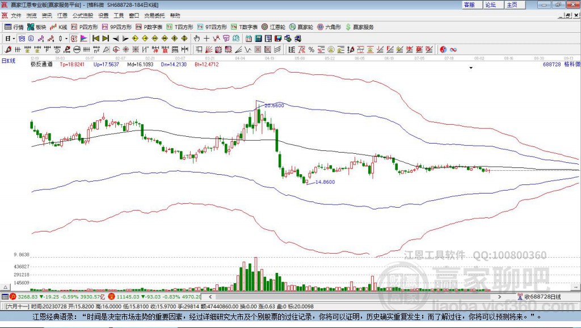Image resolution: width=581 pixels, height=328 pixels.
Task: Click scrollbar left arrow below chart
Action: click(x=210, y=296)
